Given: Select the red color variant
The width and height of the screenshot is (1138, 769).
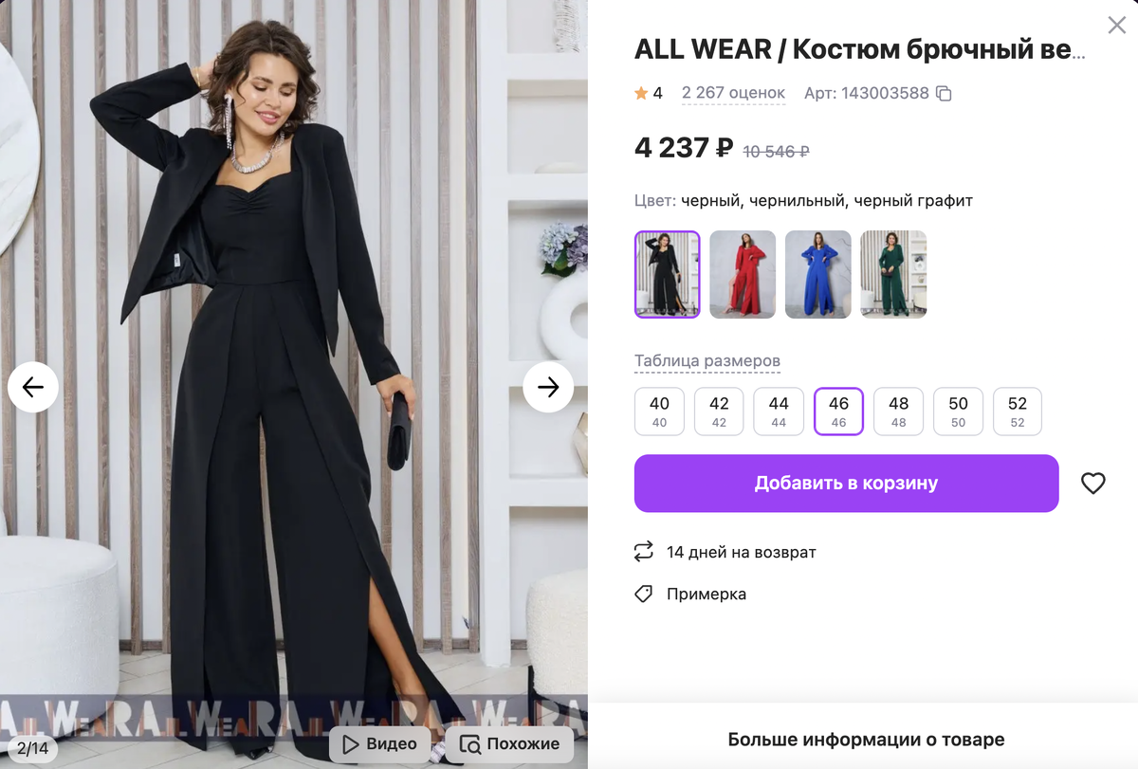Looking at the screenshot, I should [x=743, y=274].
